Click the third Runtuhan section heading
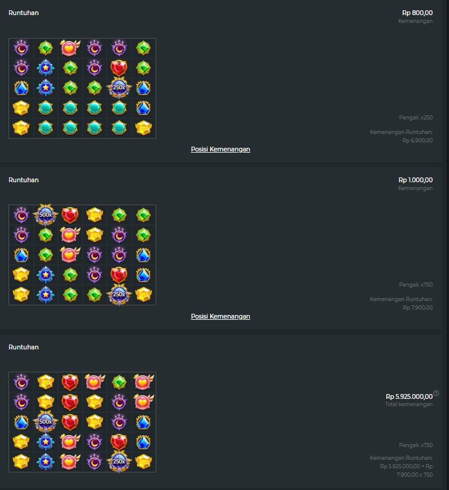 pos(24,347)
